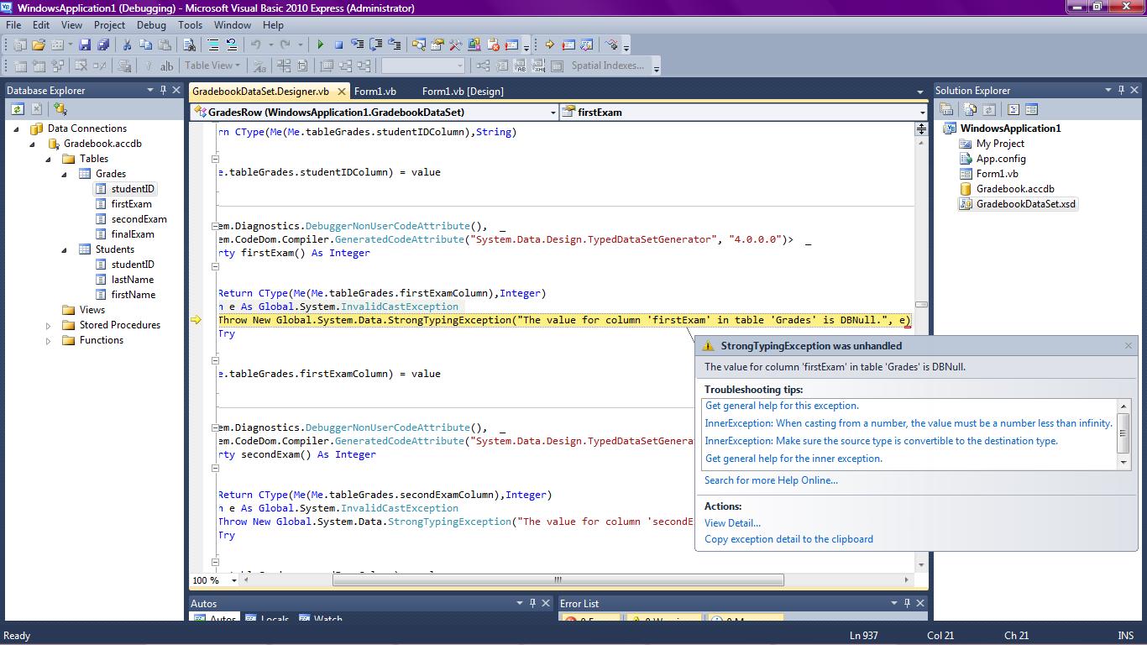The width and height of the screenshot is (1147, 645).
Task: Save the current file with the Save icon
Action: (x=85, y=45)
